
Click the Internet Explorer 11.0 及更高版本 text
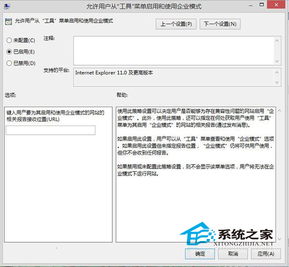[114, 72]
